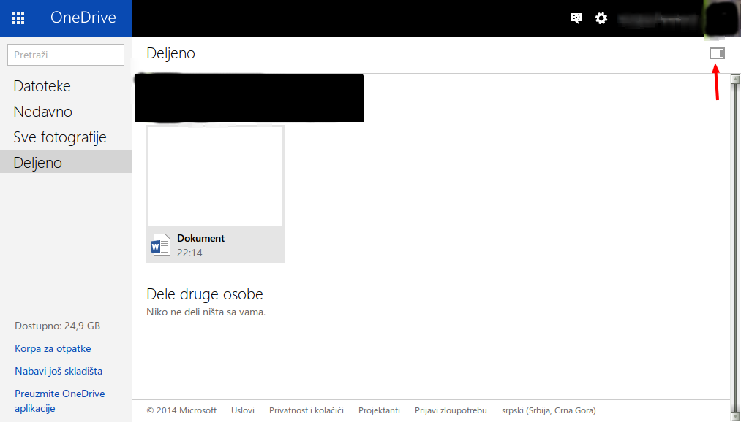741x422 pixels.
Task: Click the Deljeno page heading
Action: tap(170, 53)
